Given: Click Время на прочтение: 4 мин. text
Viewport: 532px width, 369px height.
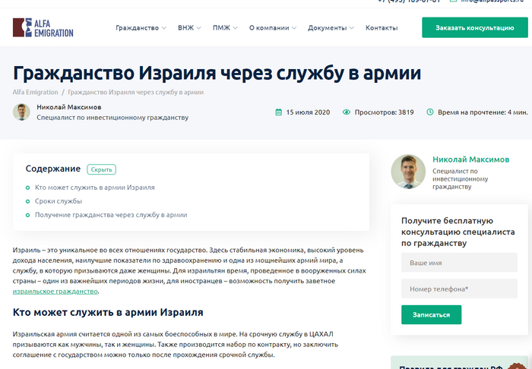Looking at the screenshot, I should click(483, 112).
